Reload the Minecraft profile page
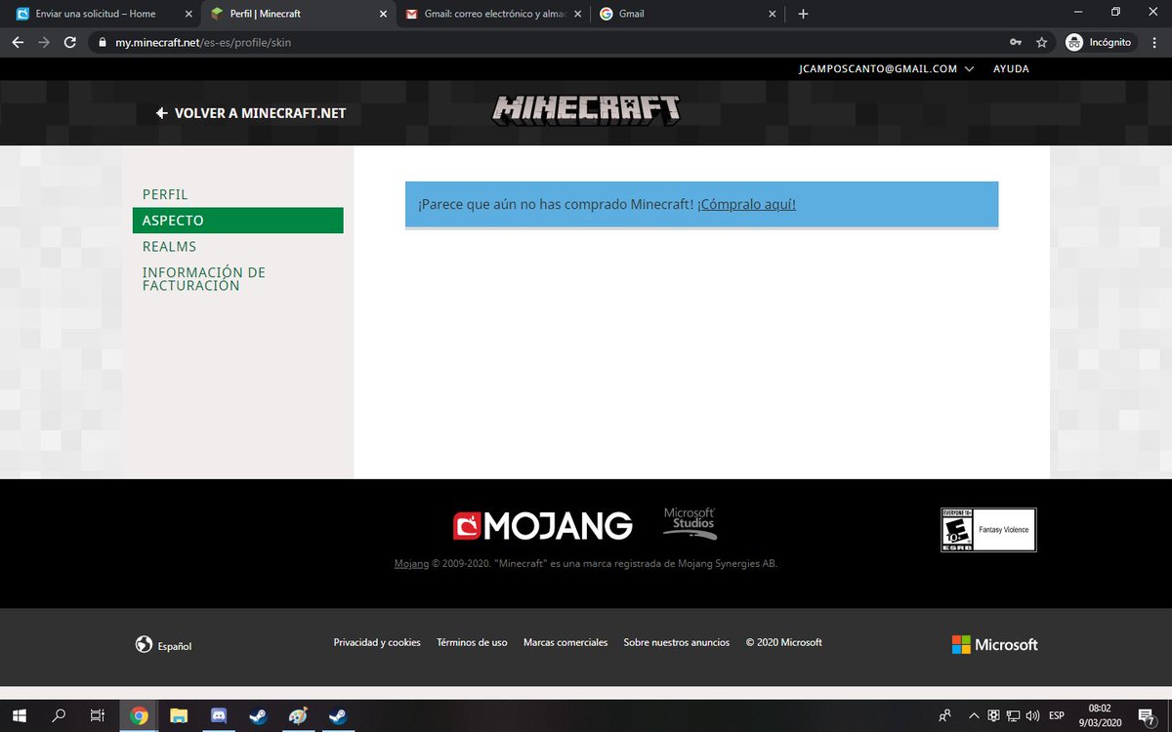The height and width of the screenshot is (732, 1172). point(70,42)
